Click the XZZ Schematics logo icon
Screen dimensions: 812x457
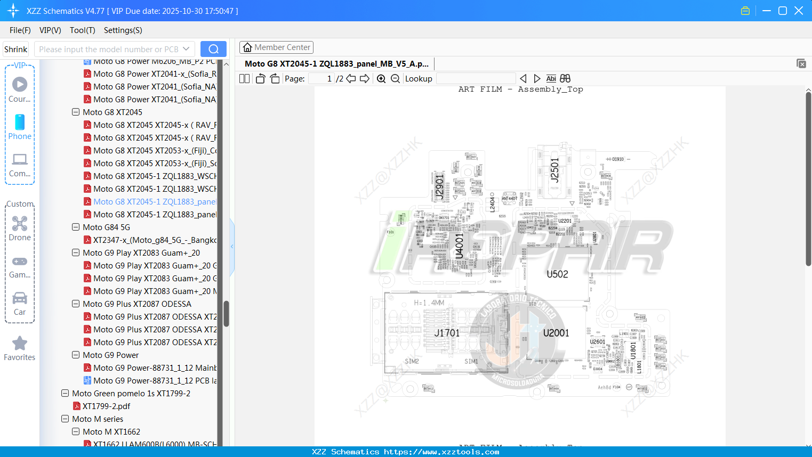click(13, 11)
